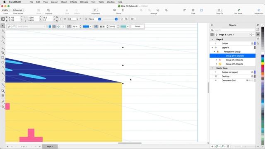The height and width of the screenshot is (149, 265).
Task: Click the Lock toolbar icon
Action: coord(67,10)
